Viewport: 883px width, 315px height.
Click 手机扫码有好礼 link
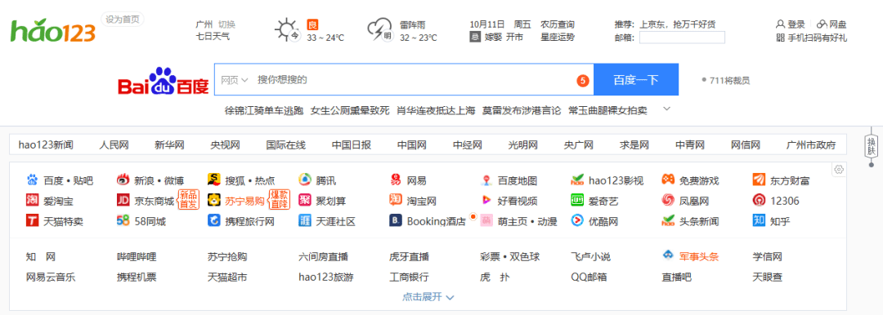click(812, 38)
